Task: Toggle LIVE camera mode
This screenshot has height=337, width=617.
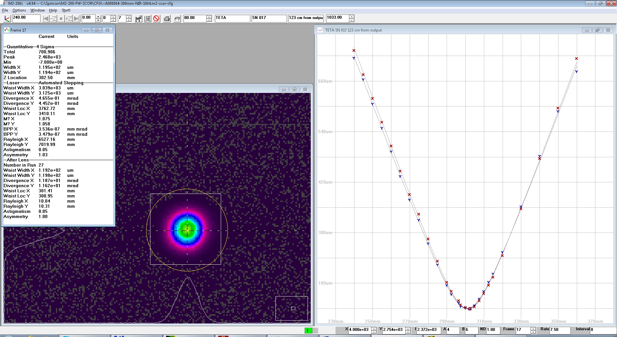Action: pyautogui.click(x=148, y=19)
